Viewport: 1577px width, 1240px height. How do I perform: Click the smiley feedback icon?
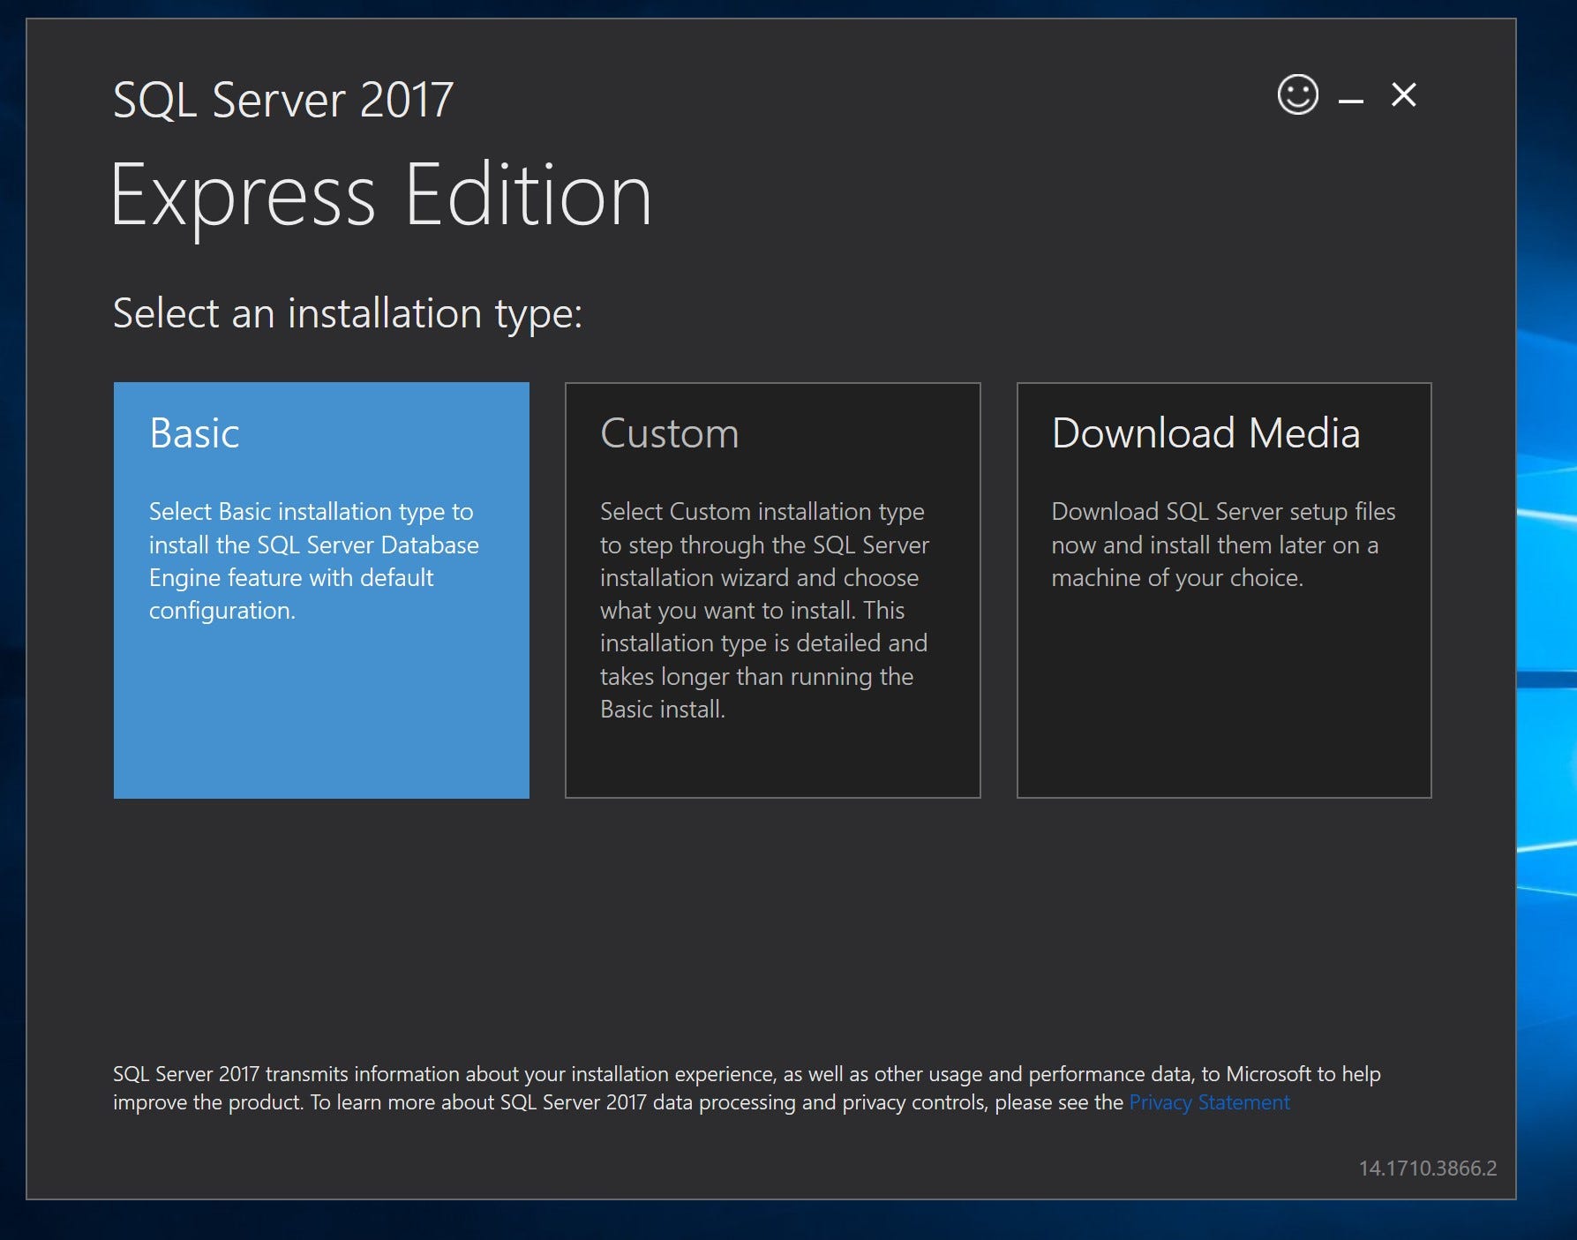(x=1297, y=96)
